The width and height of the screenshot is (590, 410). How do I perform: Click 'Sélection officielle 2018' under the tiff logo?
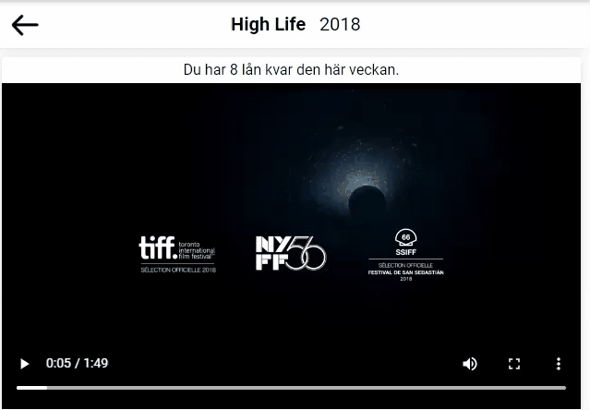[178, 270]
